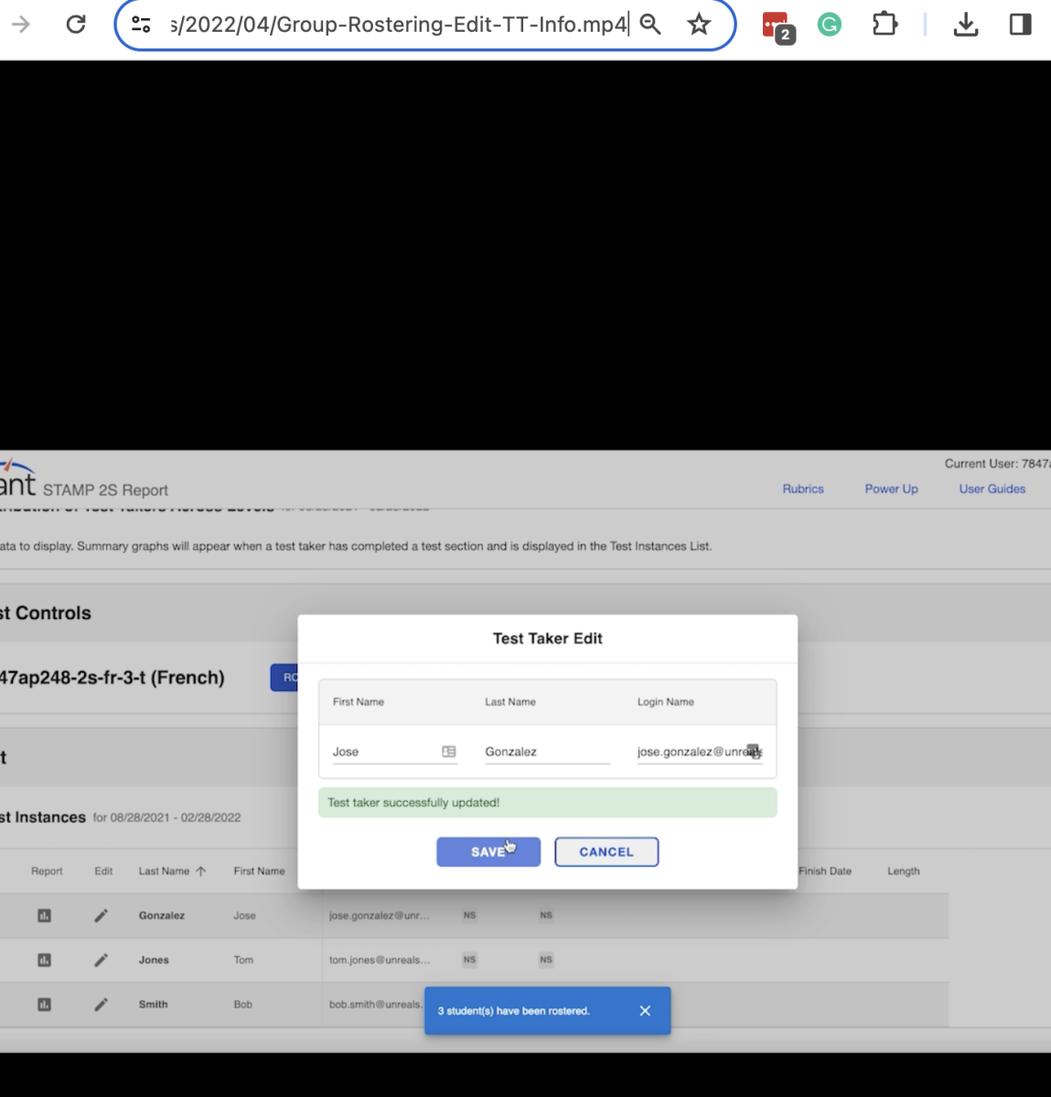Viewport: 1051px width, 1097px height.
Task: Open the report icon for Smith row
Action: [x=44, y=1005]
